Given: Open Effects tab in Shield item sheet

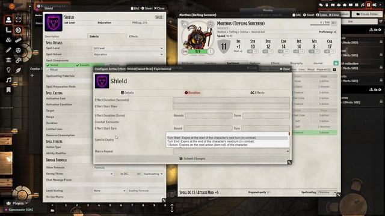Looking at the screenshot, I should click(134, 37).
